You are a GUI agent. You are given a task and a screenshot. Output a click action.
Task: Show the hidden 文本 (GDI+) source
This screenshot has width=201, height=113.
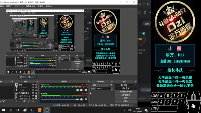tap(33, 87)
